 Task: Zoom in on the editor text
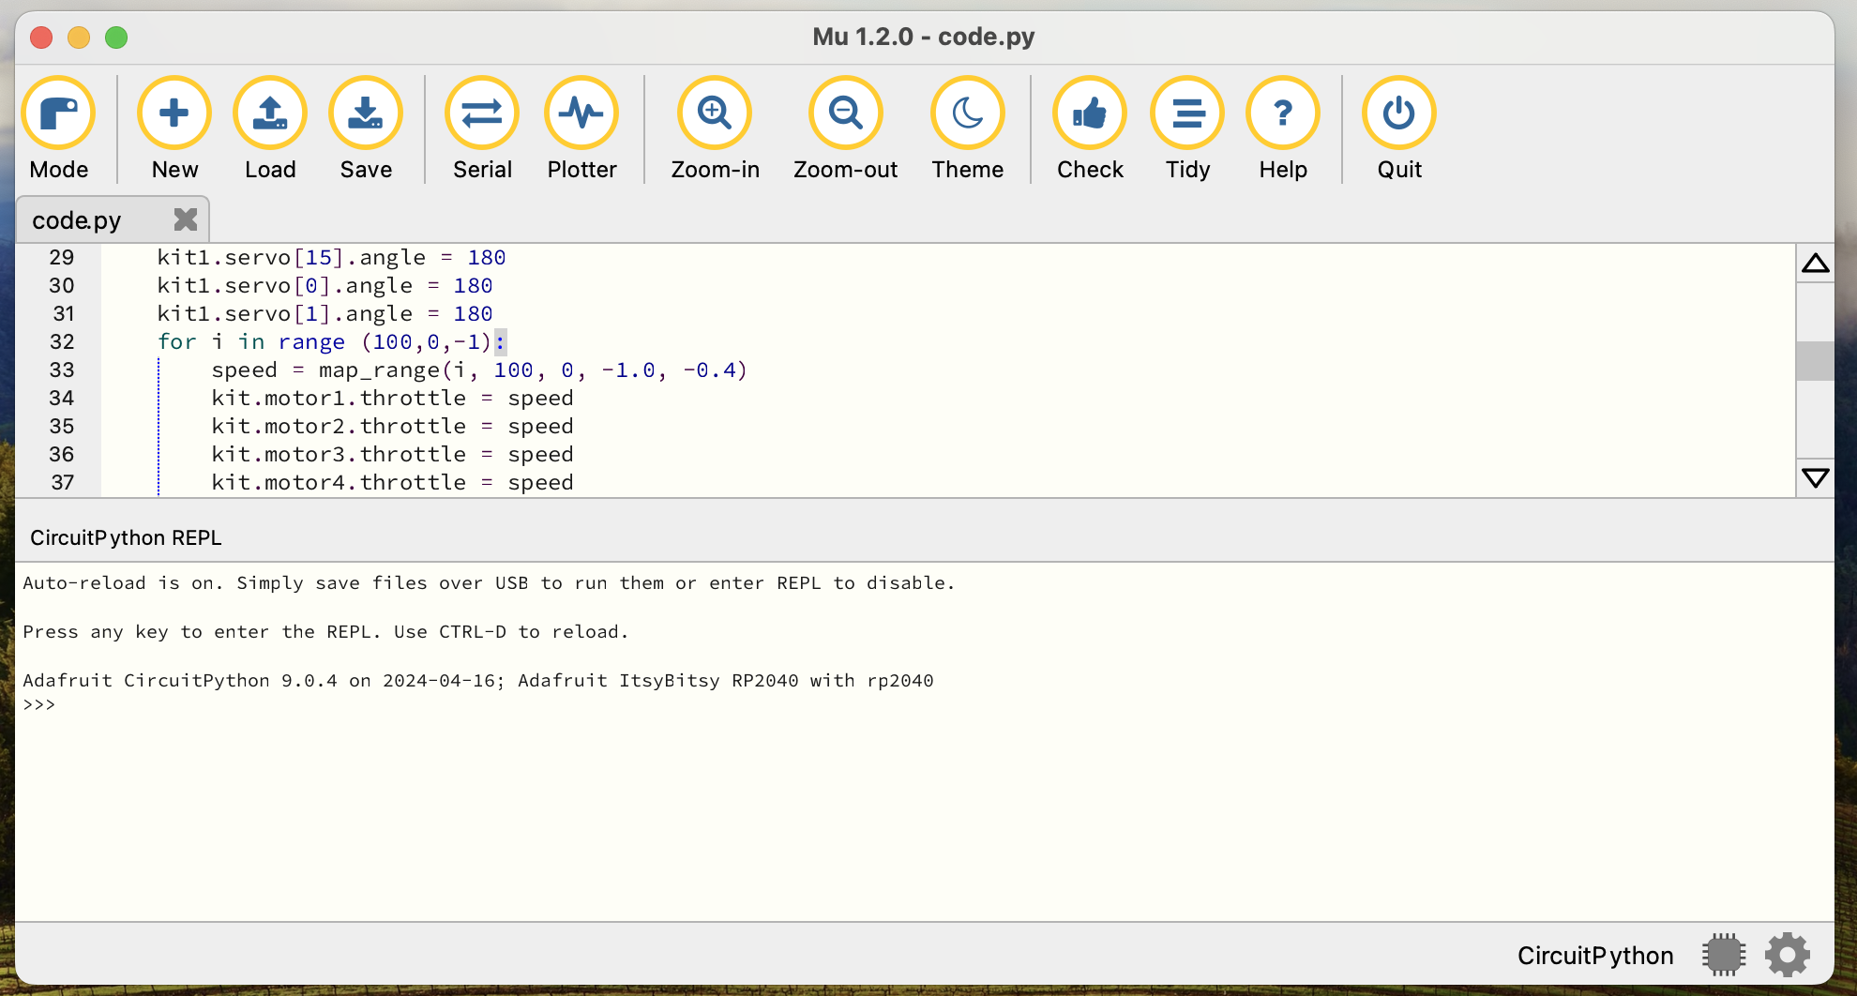(715, 113)
